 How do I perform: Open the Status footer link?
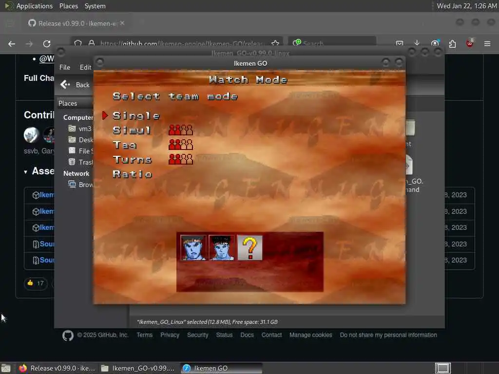pyautogui.click(x=224, y=335)
